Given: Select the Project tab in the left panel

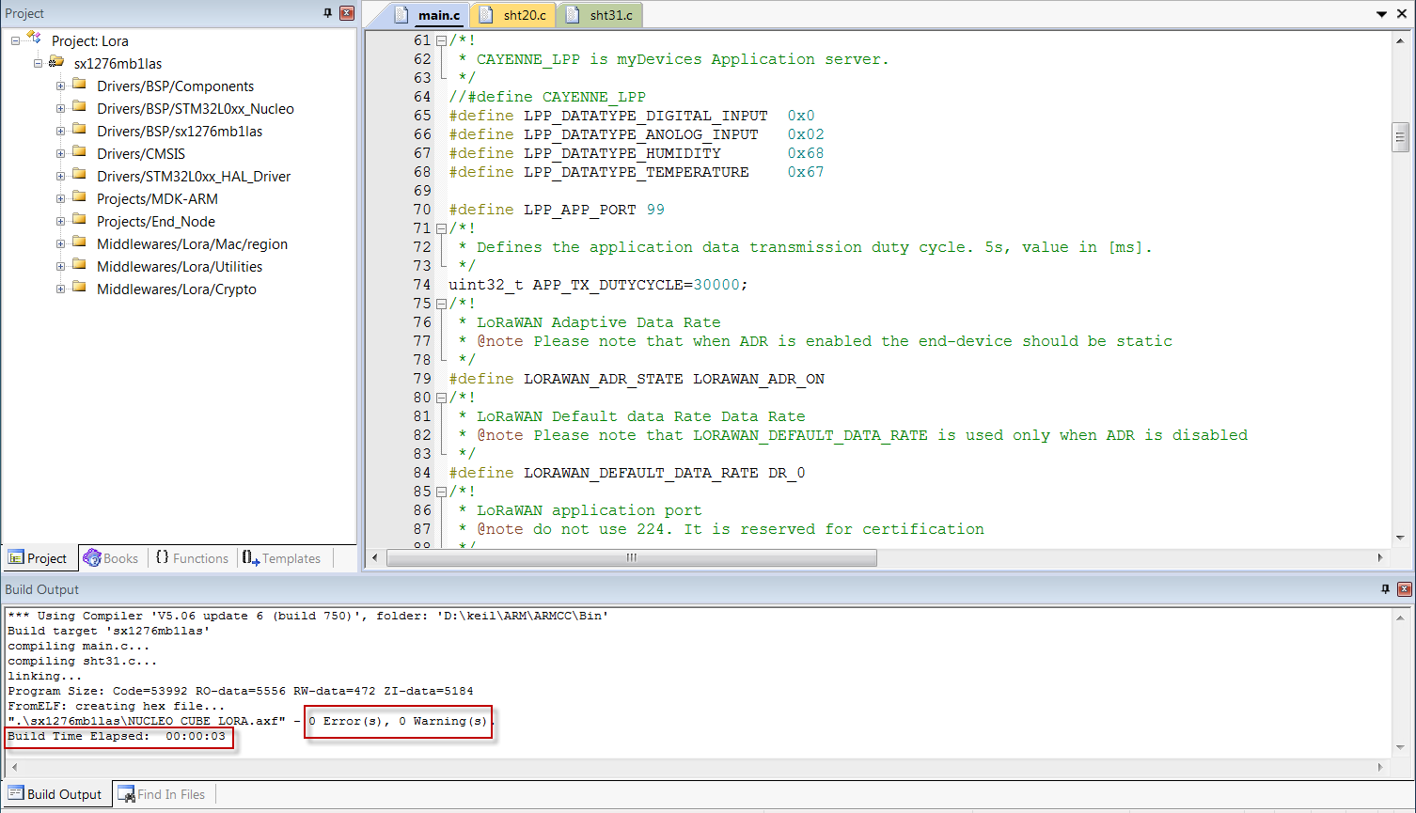Looking at the screenshot, I should click(x=39, y=558).
